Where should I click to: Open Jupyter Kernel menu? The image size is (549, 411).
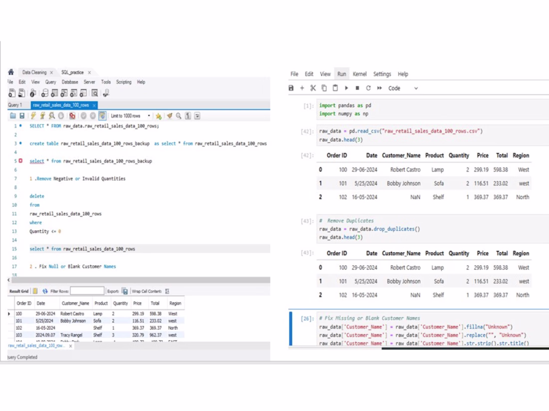[359, 74]
